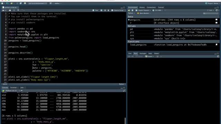
Task: View the penguins DataFrame with its table icon
Action: click(217, 20)
